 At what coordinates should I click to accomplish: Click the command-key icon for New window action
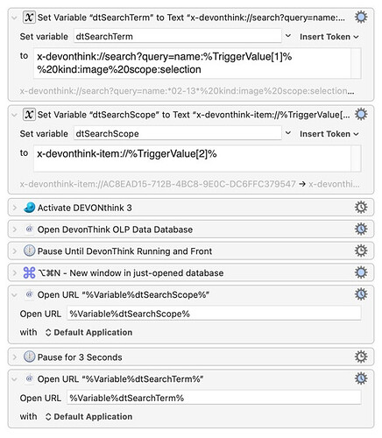pos(29,272)
